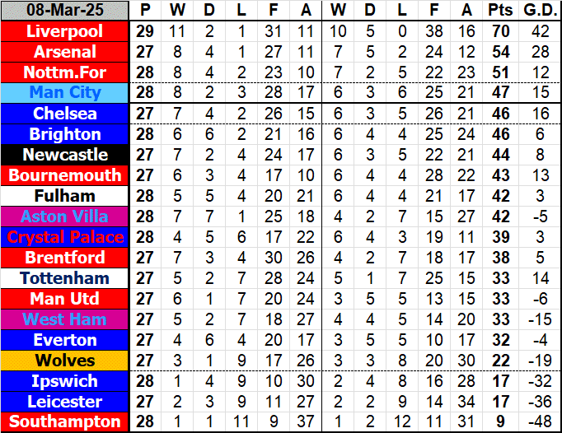Click the G.D. column header
Screen dimensions: 562x433
click(537, 11)
